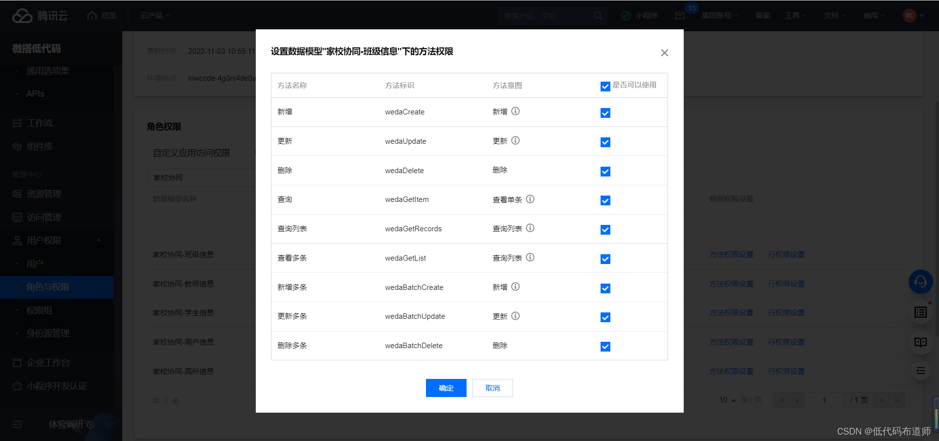This screenshot has width=939, height=441.
Task: Open 方法权限设置 for 家校协同-教师信息
Action: (x=731, y=284)
